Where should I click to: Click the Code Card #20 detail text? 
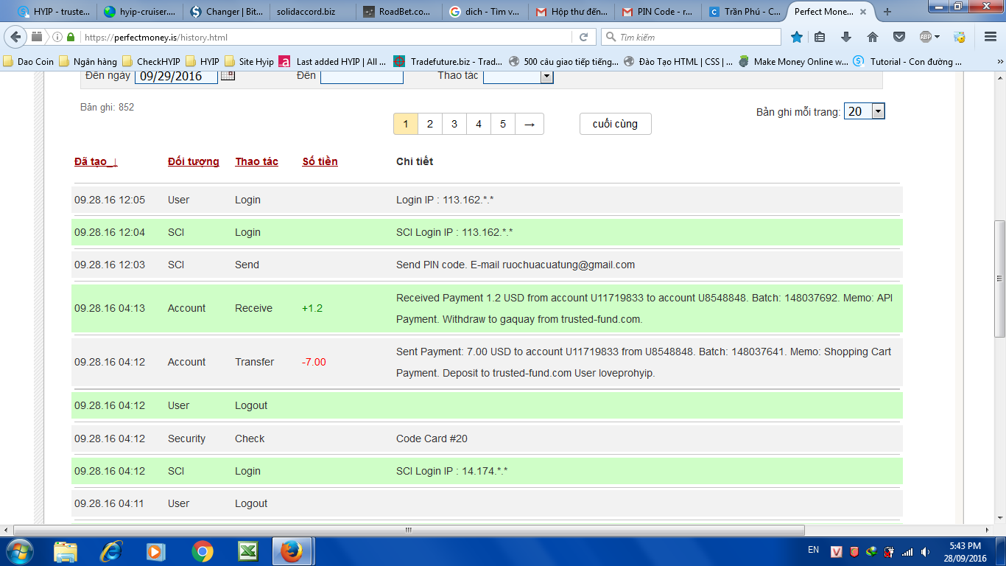(432, 439)
